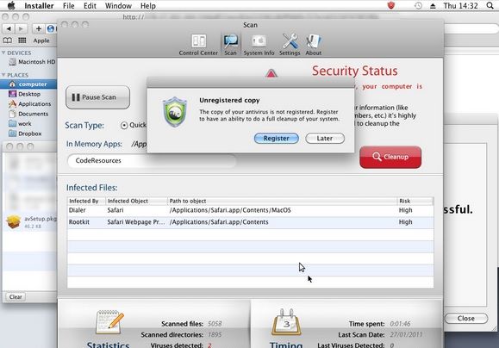Click the Later button
This screenshot has width=499, height=348.
tap(325, 139)
